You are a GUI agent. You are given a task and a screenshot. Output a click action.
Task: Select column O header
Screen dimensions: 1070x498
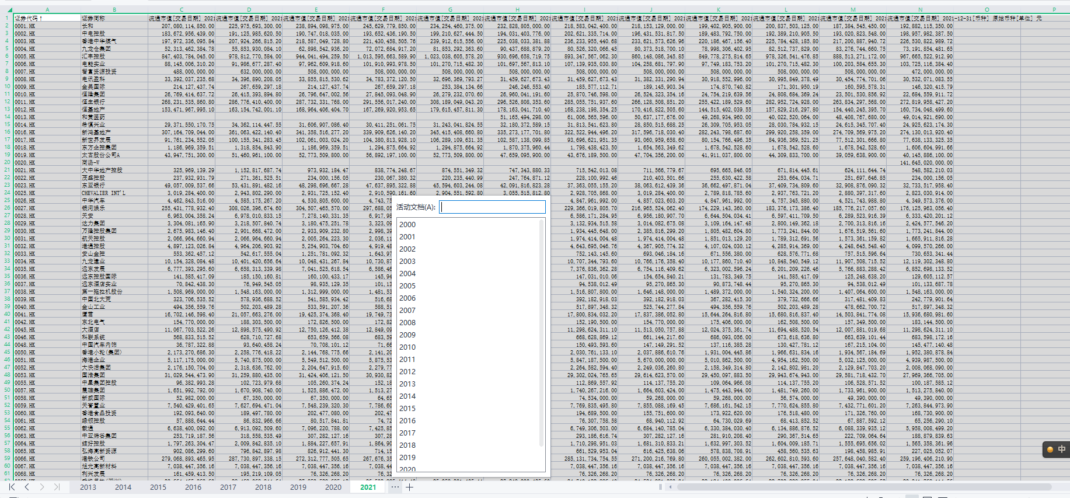click(x=987, y=10)
